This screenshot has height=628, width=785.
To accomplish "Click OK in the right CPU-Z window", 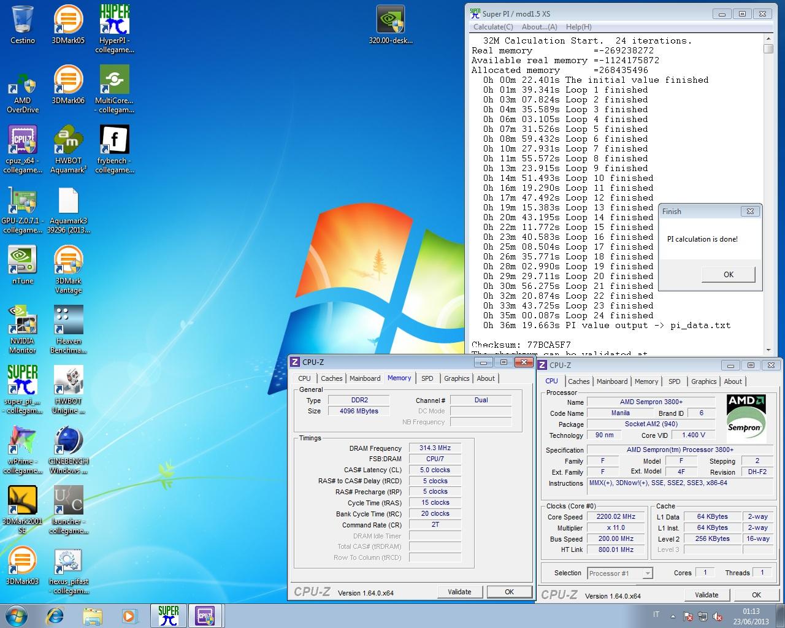I will [756, 595].
